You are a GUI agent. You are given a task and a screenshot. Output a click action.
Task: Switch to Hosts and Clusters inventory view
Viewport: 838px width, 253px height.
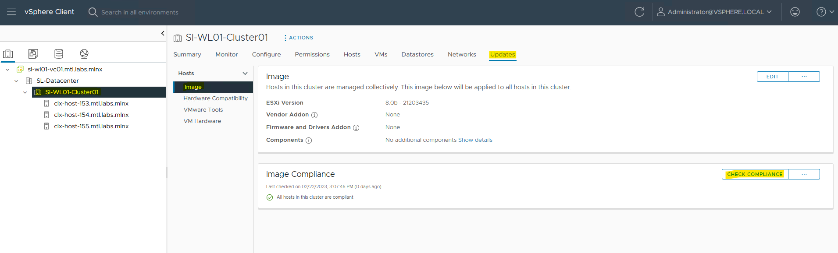pos(8,54)
